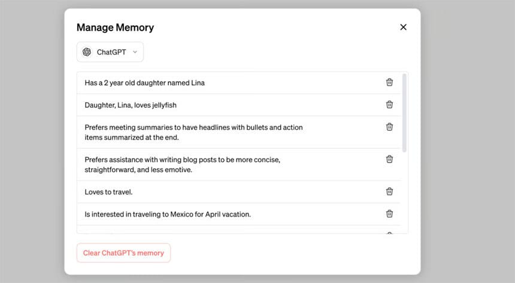Image resolution: width=515 pixels, height=283 pixels.
Task: Click the cut-off trash icon at list bottom
Action: pyautogui.click(x=389, y=232)
